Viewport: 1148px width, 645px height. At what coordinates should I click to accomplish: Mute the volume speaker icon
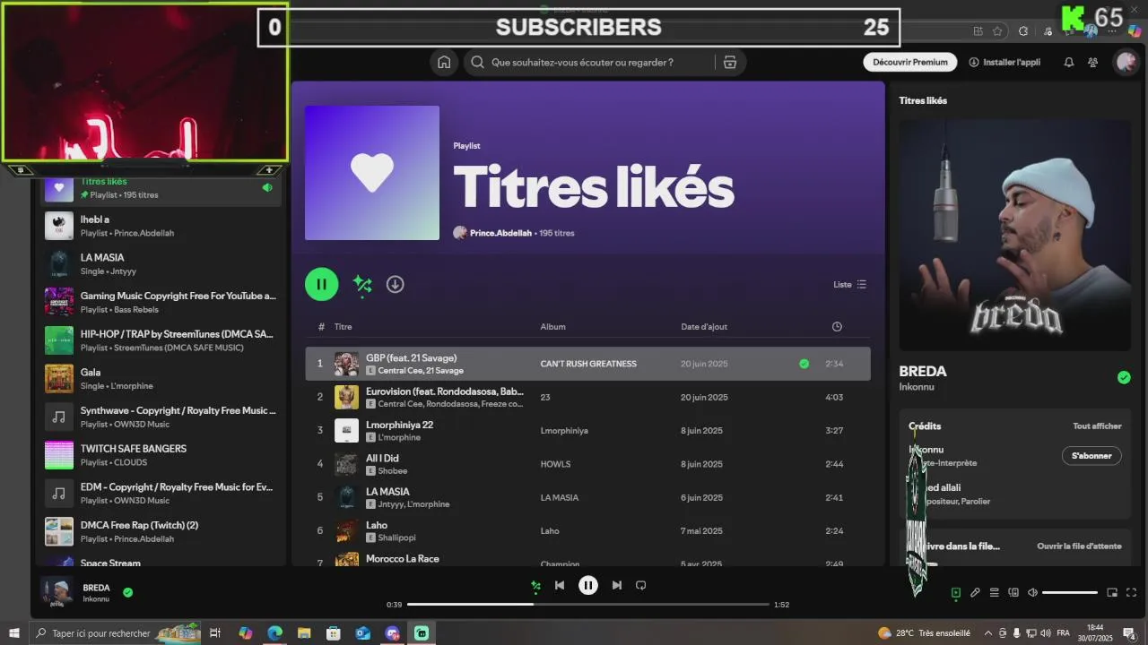coord(1032,592)
